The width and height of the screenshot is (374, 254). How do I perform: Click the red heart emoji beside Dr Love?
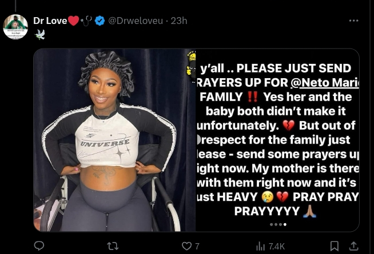coord(74,21)
